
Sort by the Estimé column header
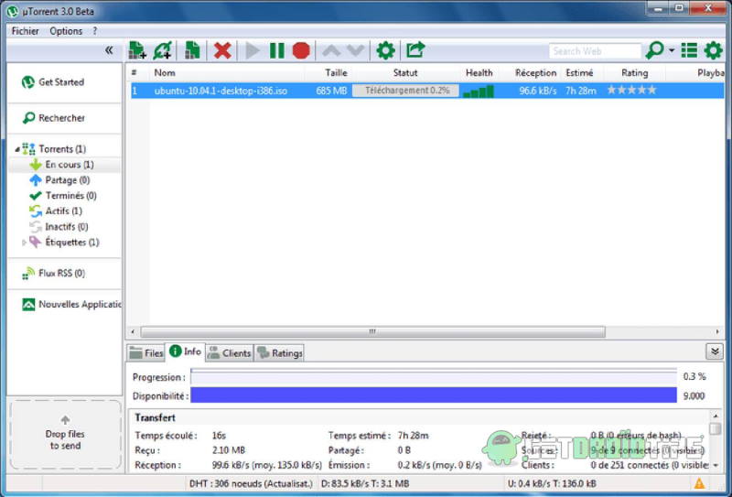(x=579, y=73)
